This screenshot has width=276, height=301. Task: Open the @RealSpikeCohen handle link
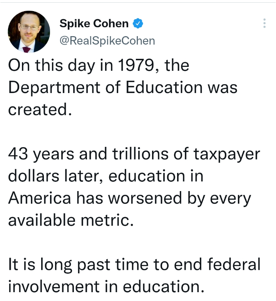107,41
